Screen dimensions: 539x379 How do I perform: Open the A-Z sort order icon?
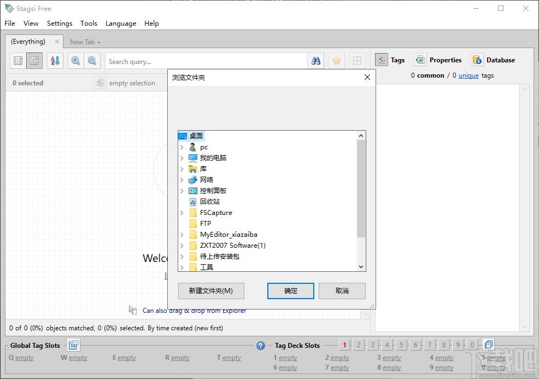[55, 61]
